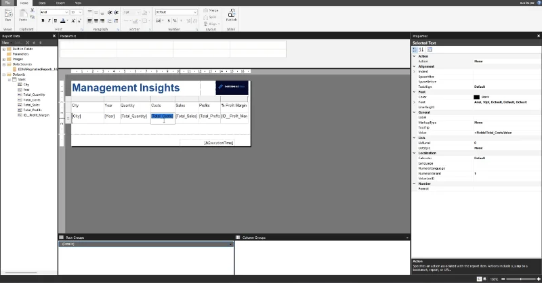Apply currency dollar format
This screenshot has height=283, width=542.
click(x=169, y=21)
